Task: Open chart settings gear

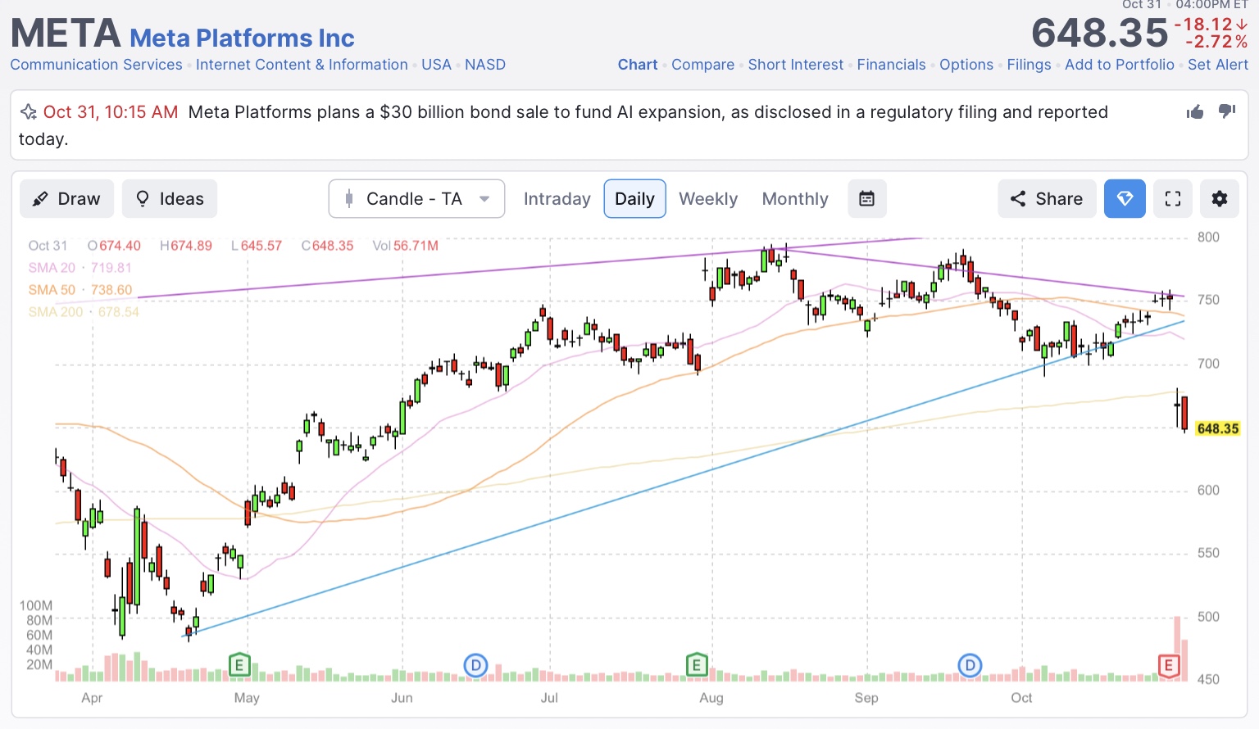Action: coord(1220,199)
